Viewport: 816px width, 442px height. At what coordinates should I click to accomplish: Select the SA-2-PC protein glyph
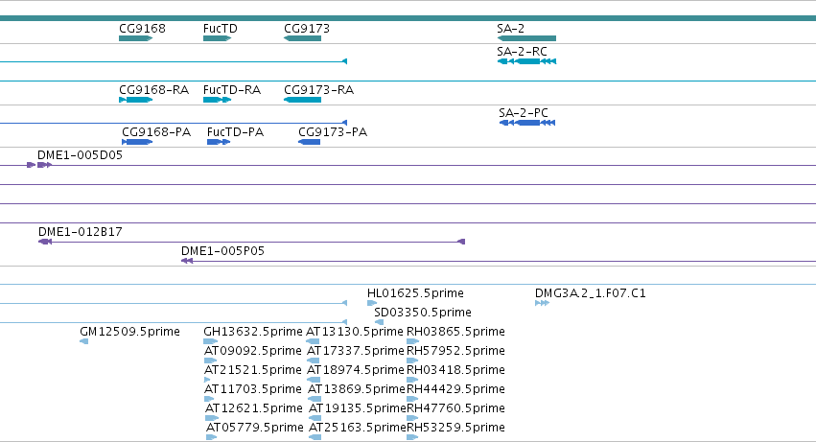click(x=527, y=123)
